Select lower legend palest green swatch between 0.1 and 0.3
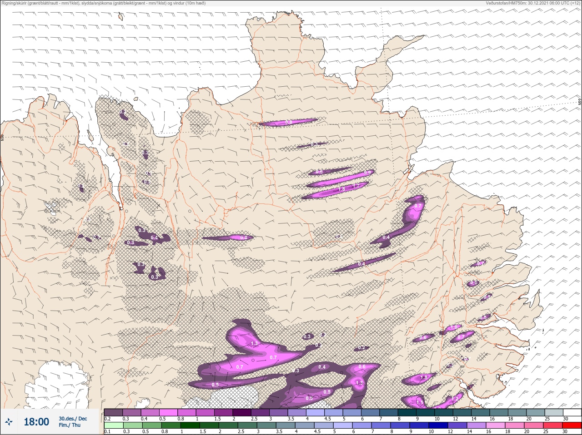The height and width of the screenshot is (435, 582). (113, 426)
